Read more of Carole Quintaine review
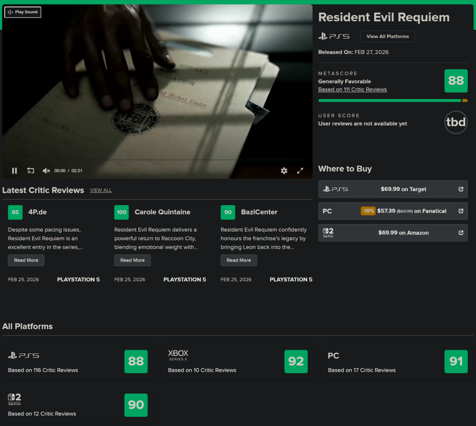This screenshot has height=426, width=476. (x=132, y=260)
